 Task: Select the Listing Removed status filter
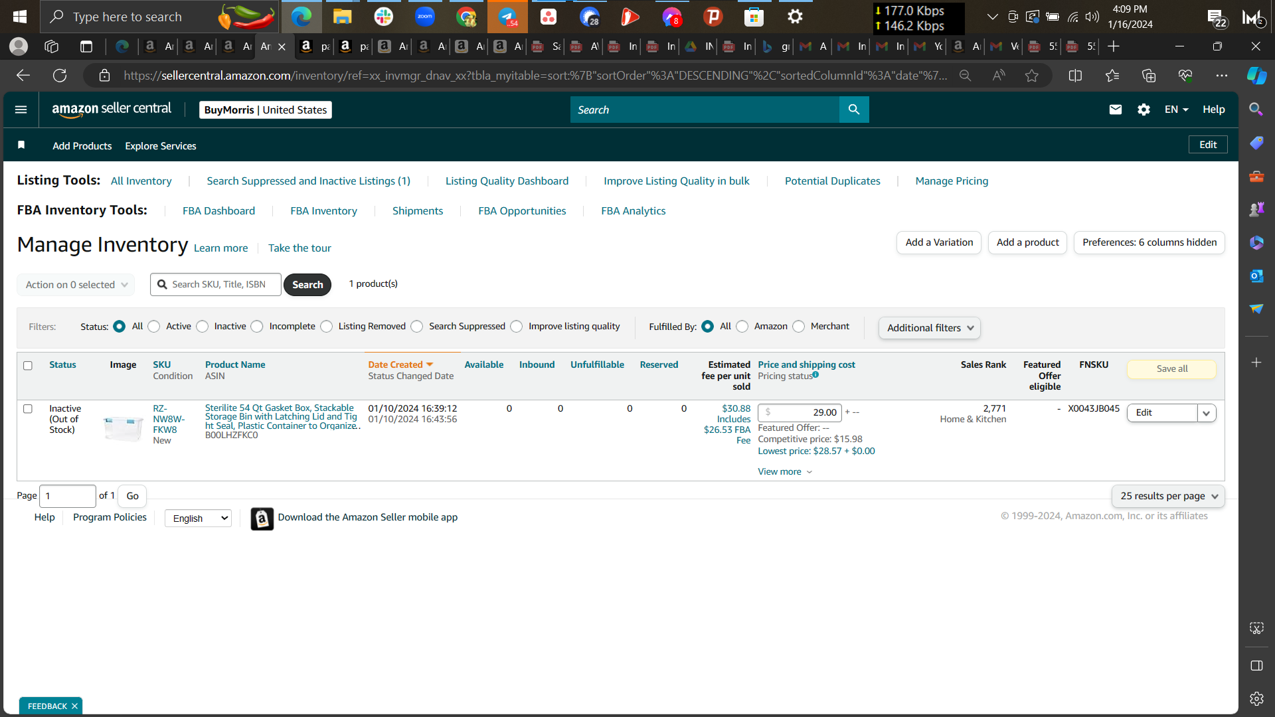[327, 327]
